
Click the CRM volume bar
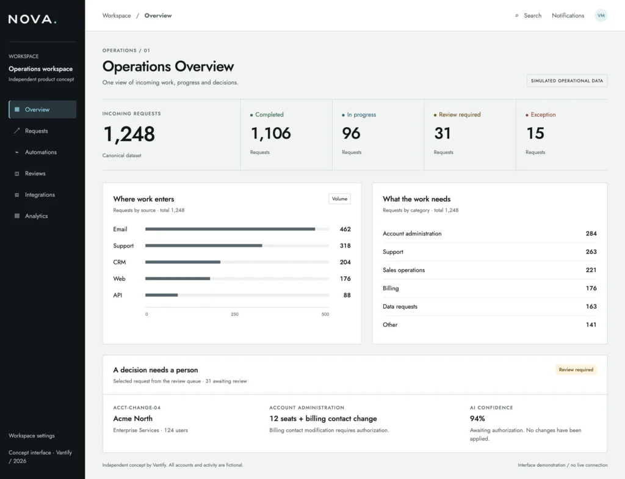[x=182, y=262]
